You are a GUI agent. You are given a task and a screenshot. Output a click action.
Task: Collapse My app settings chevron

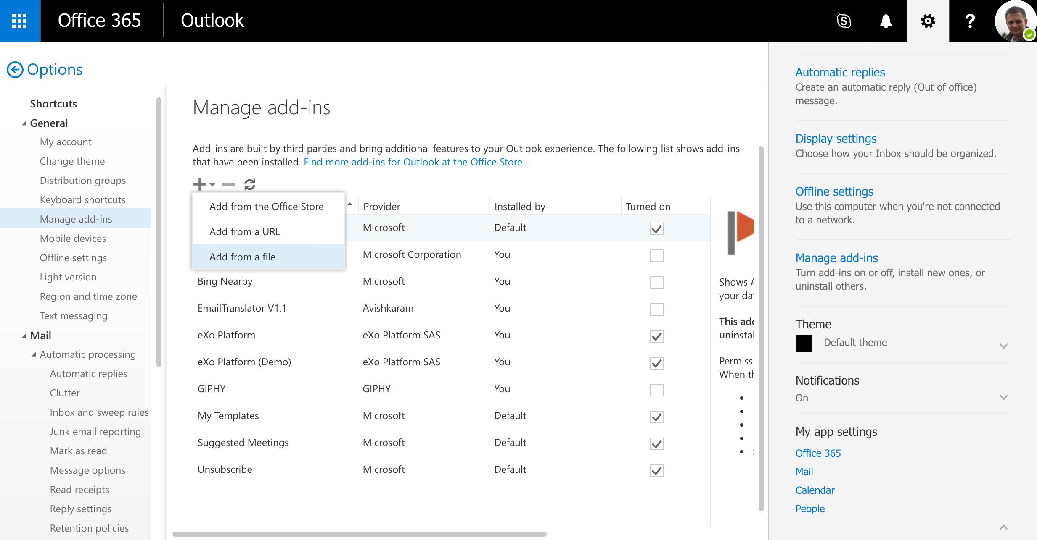click(1003, 527)
